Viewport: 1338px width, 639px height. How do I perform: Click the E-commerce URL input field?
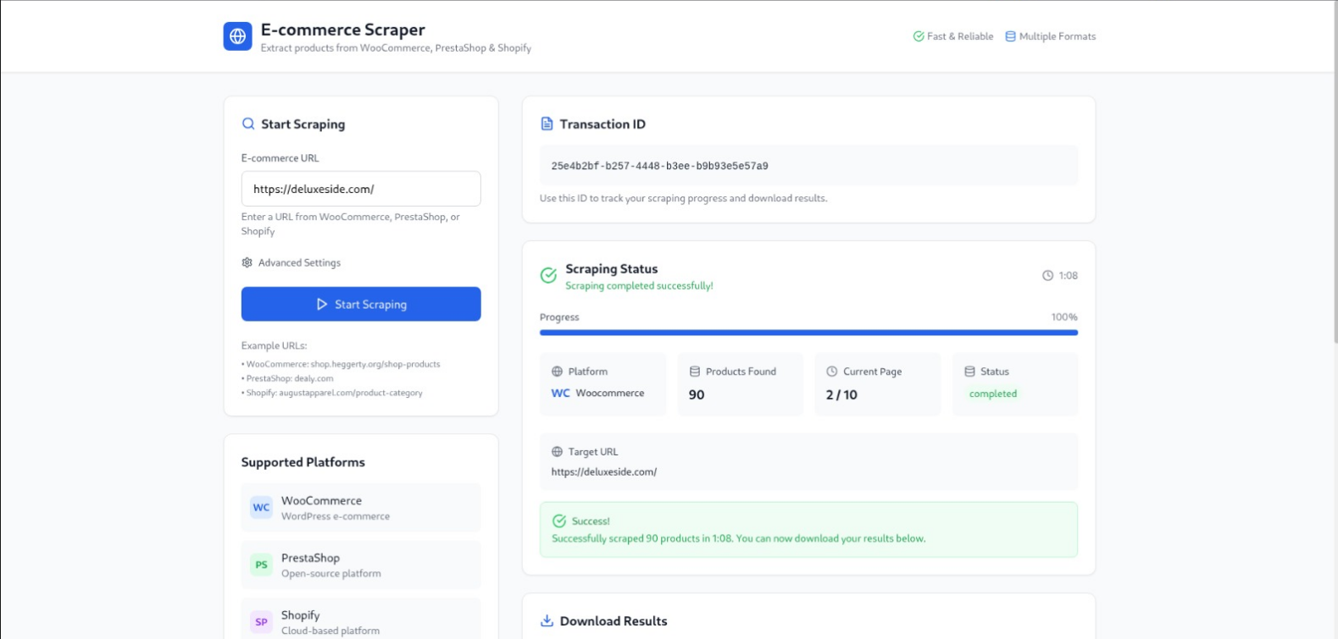coord(360,189)
